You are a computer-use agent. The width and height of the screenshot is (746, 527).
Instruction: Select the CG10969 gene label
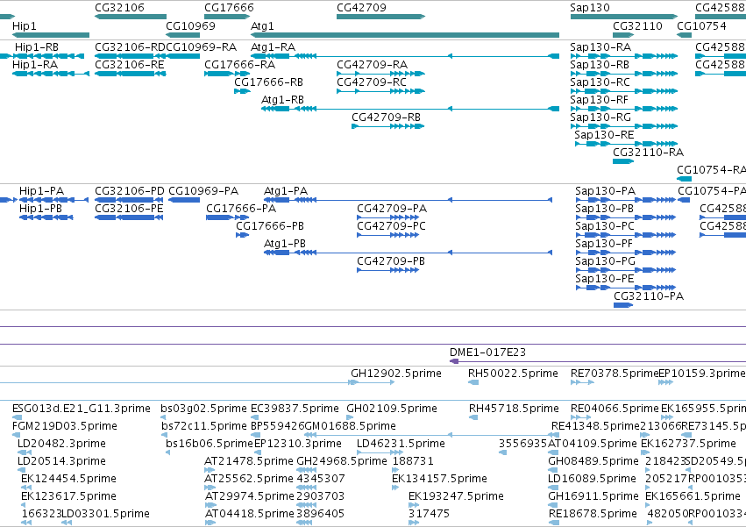click(x=190, y=25)
